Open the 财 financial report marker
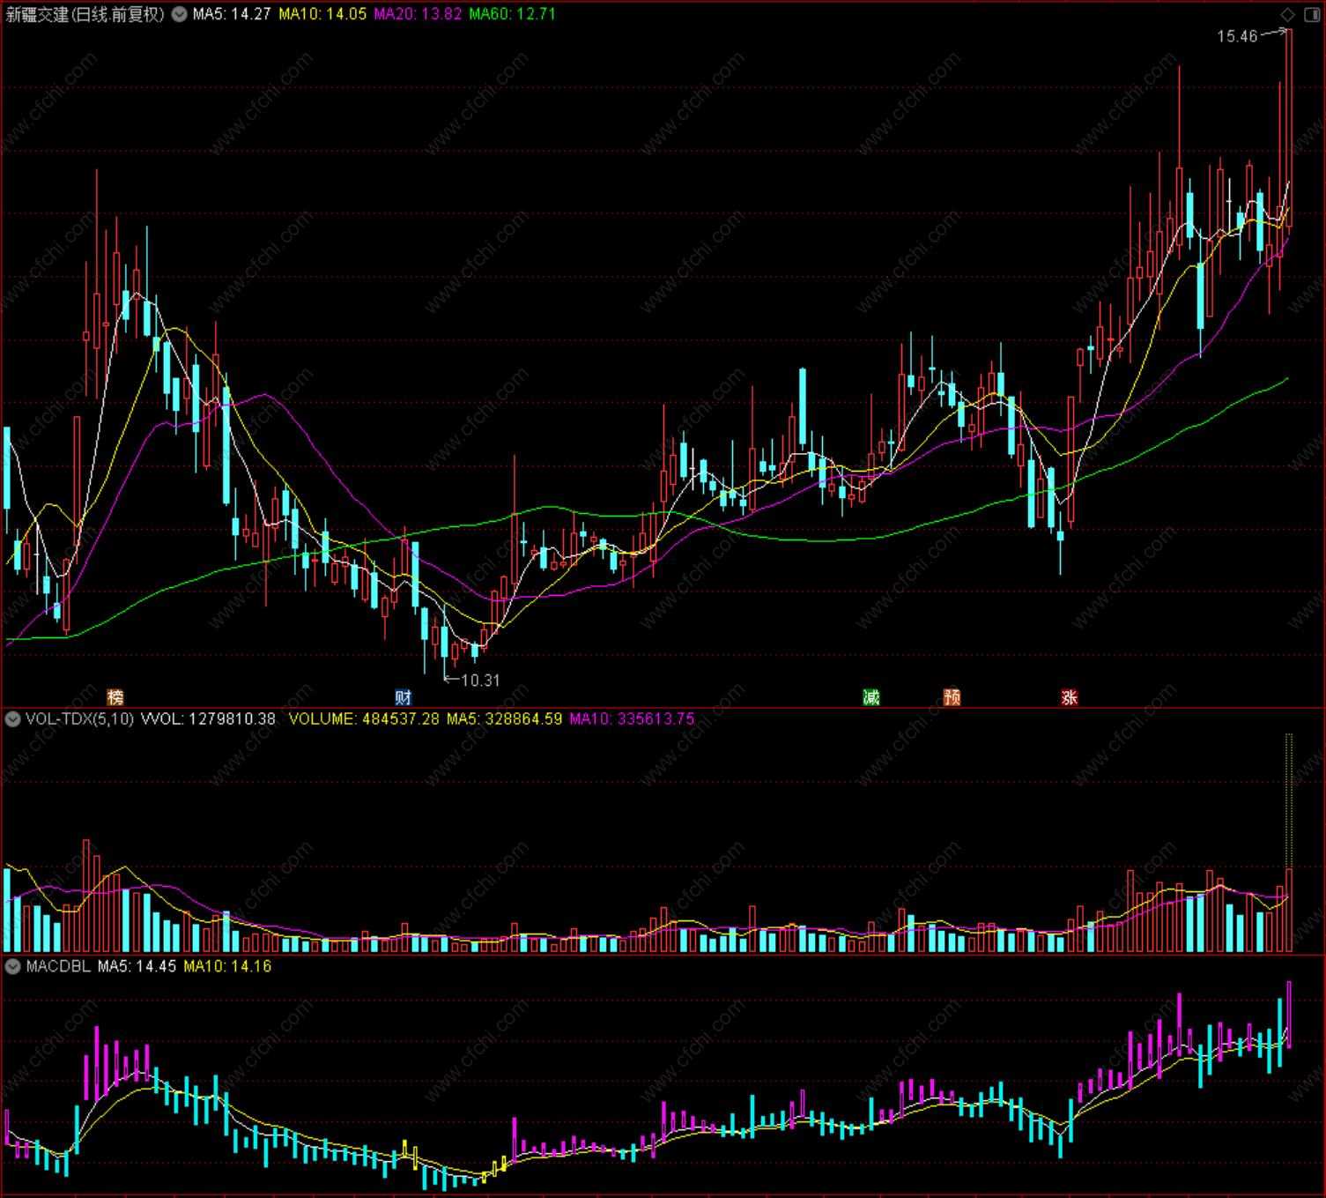This screenshot has height=1198, width=1326. [404, 697]
